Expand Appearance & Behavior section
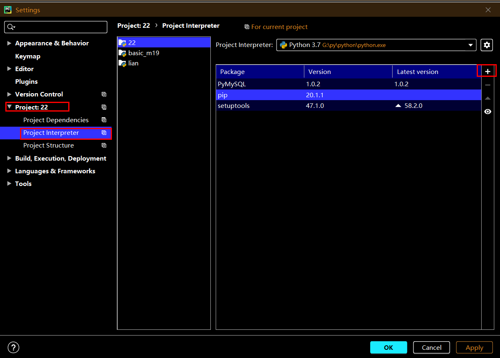Image resolution: width=500 pixels, height=358 pixels. point(9,43)
